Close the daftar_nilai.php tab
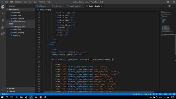The height and width of the screenshot is (99, 176). (x=102, y=6)
